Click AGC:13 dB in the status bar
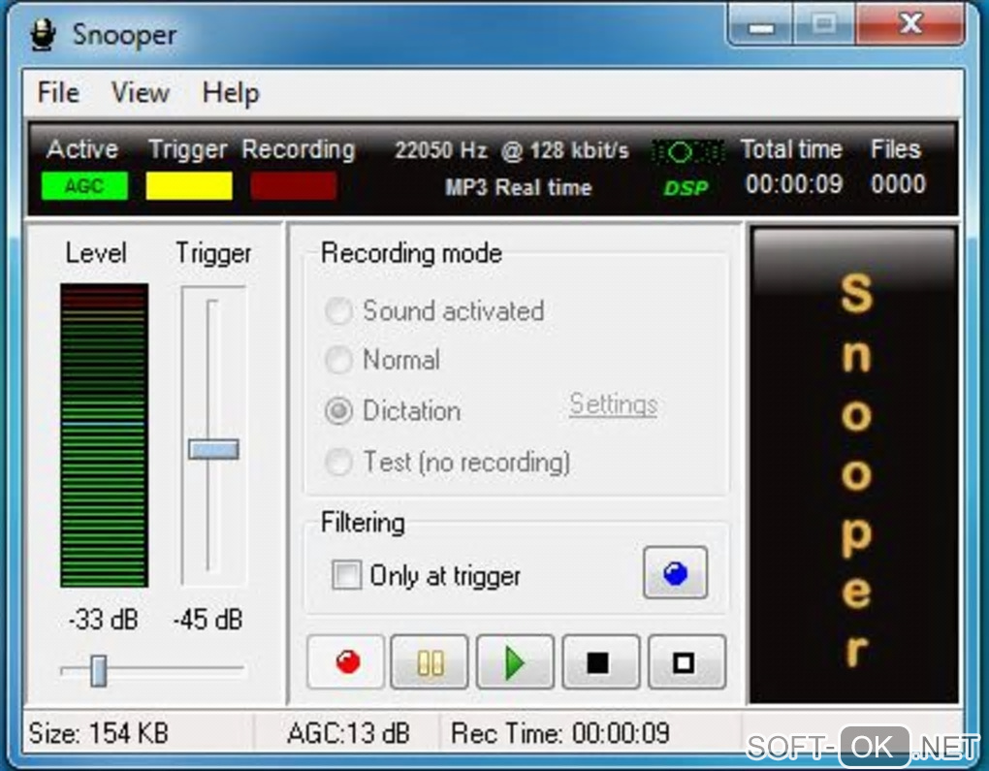This screenshot has height=771, width=989. click(348, 733)
